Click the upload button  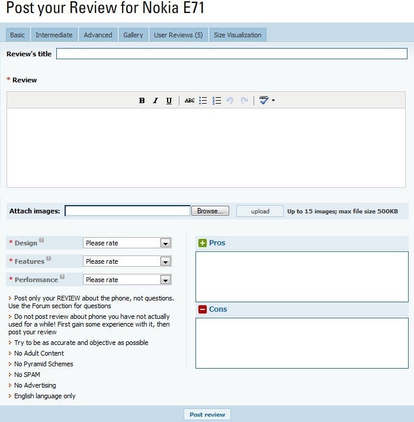260,211
